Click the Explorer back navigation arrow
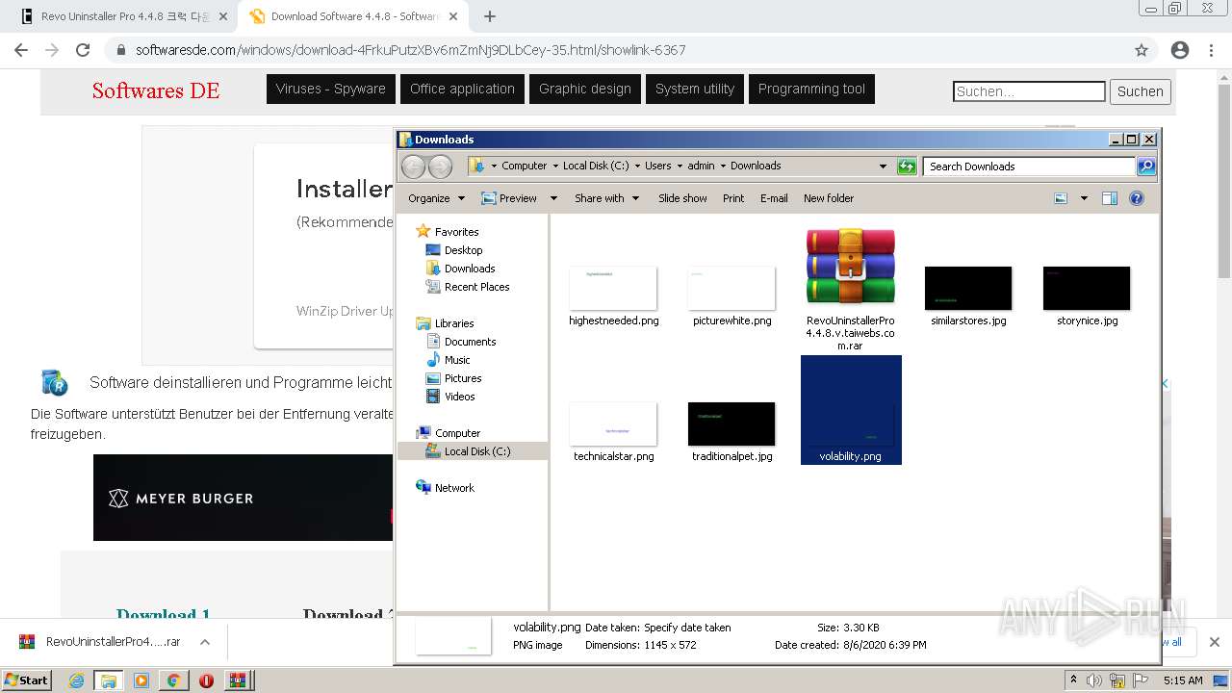The image size is (1232, 693). pyautogui.click(x=413, y=167)
